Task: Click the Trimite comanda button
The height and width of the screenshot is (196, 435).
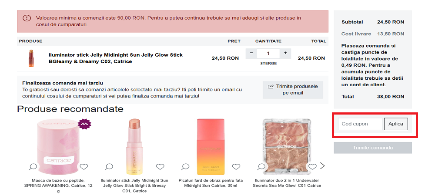Action: pyautogui.click(x=372, y=148)
